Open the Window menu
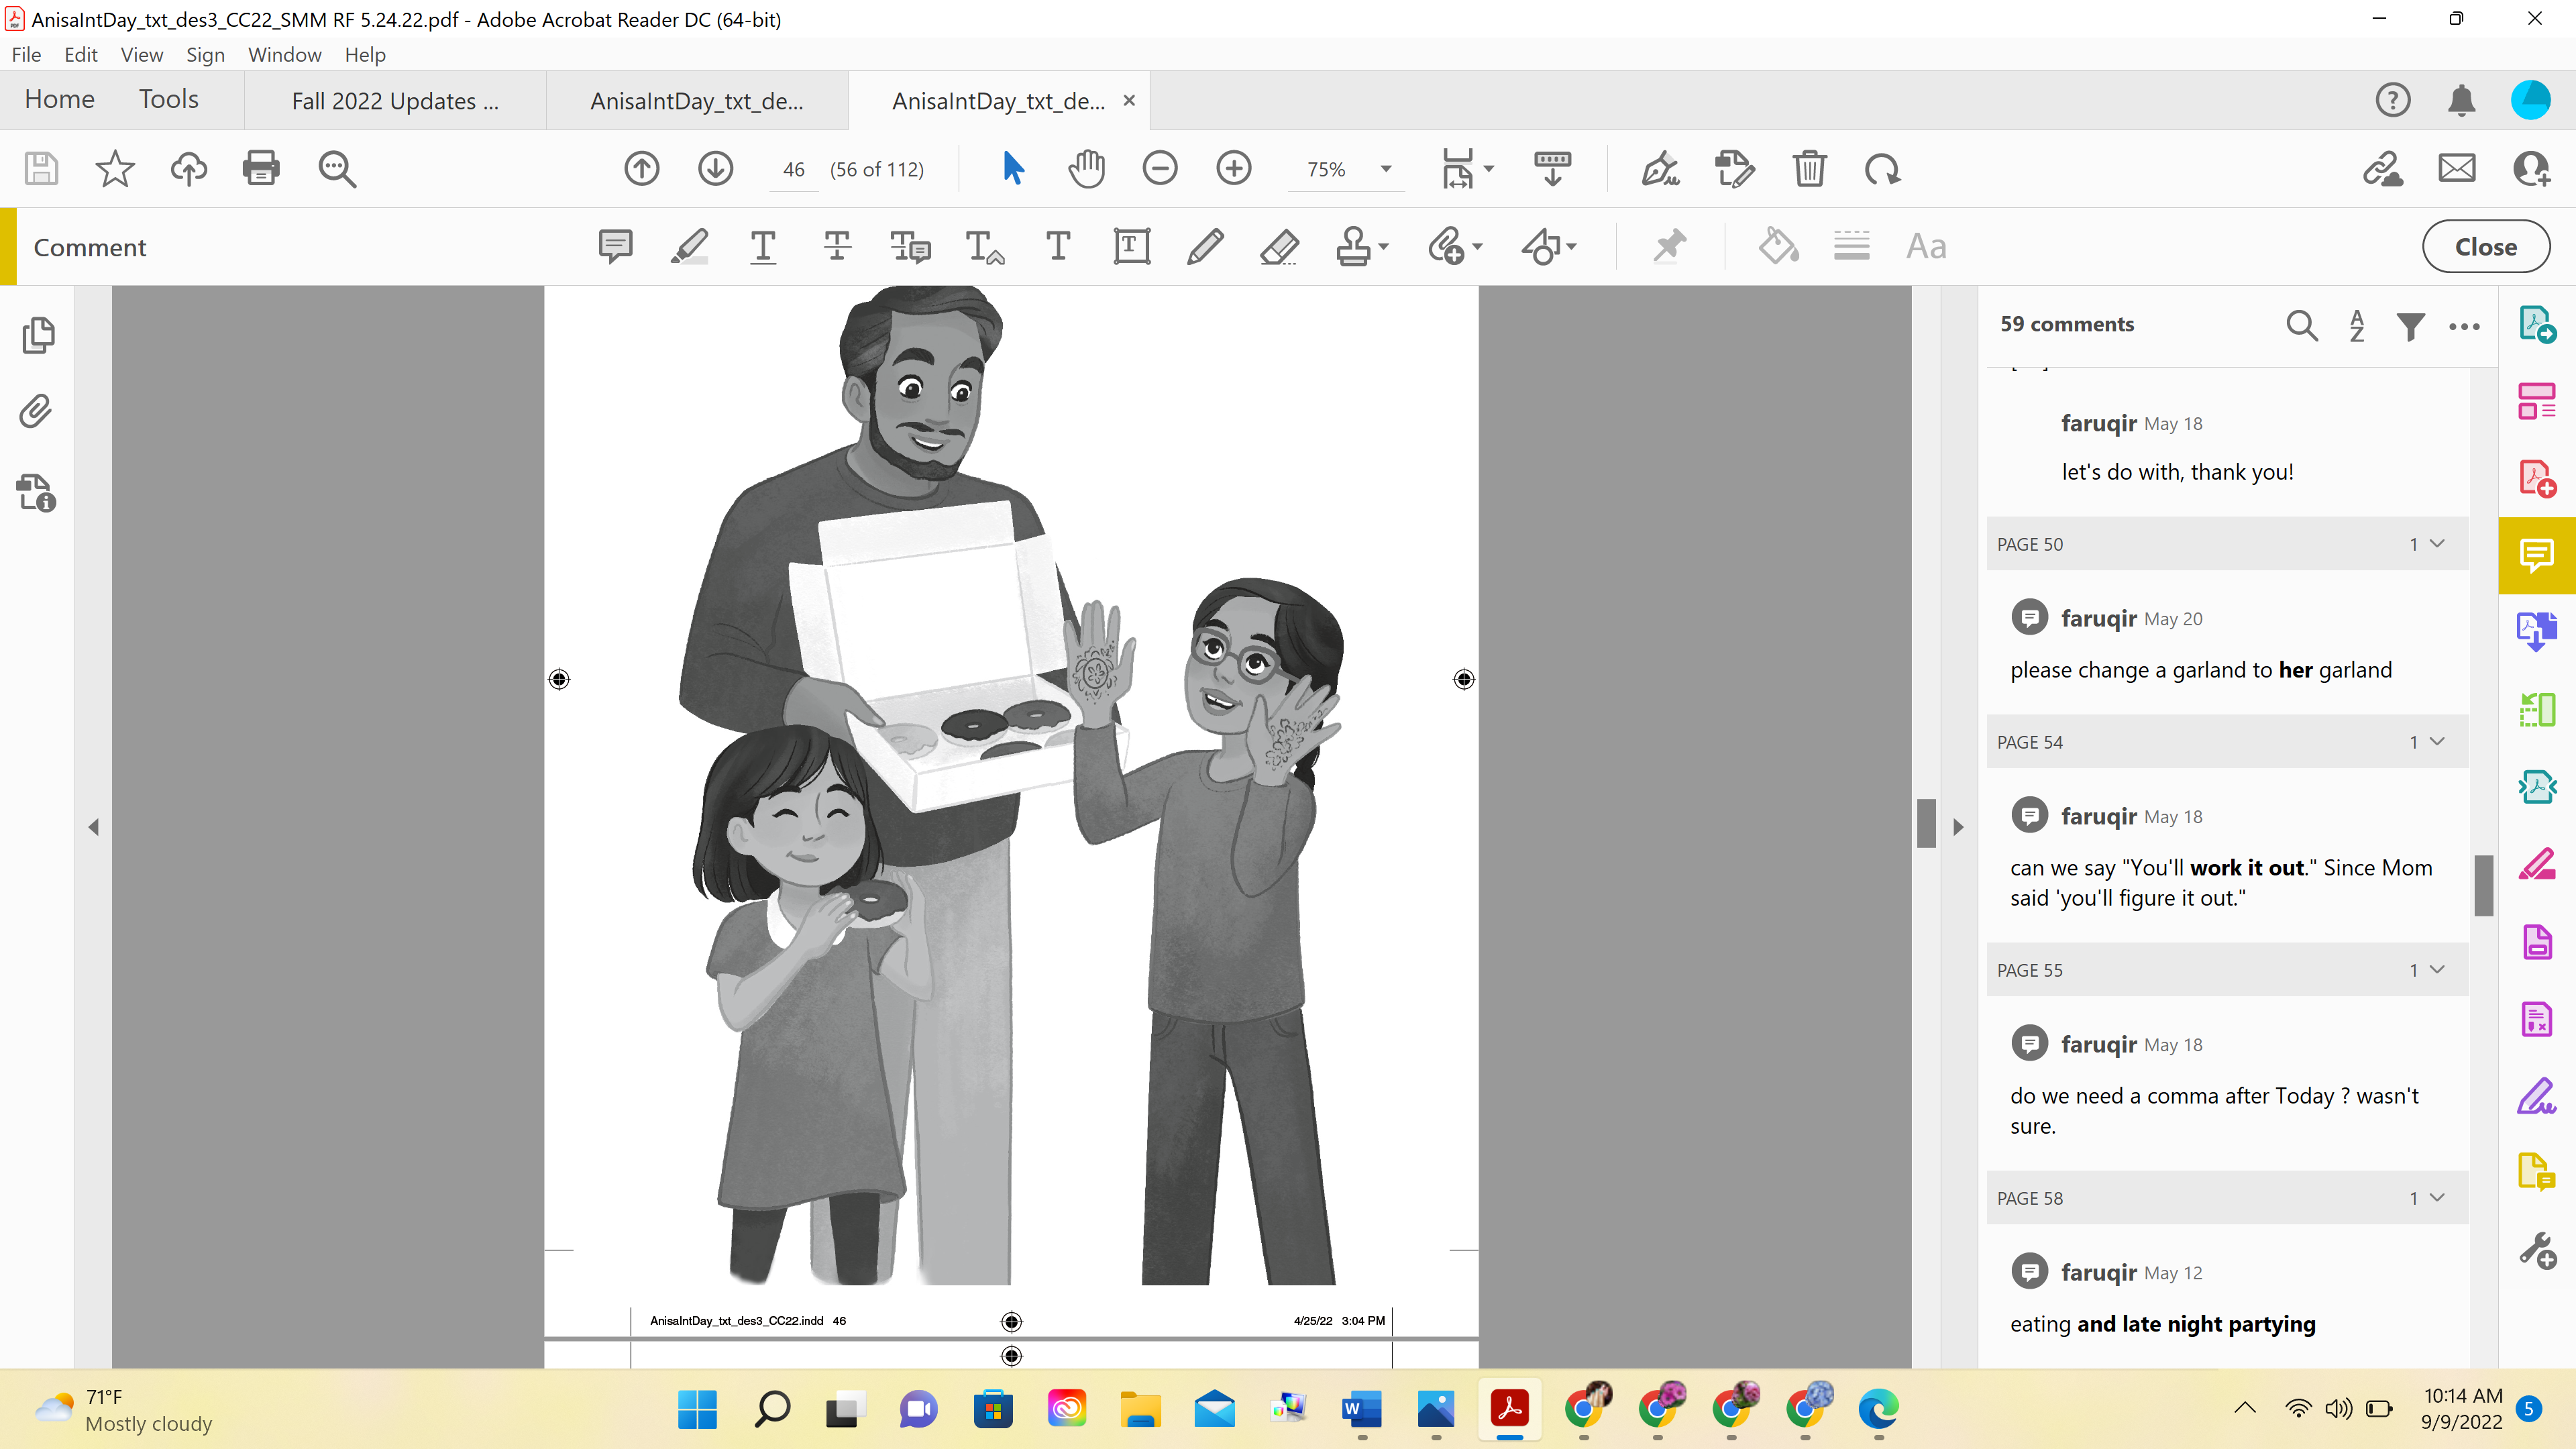This screenshot has width=2576, height=1449. (x=284, y=54)
